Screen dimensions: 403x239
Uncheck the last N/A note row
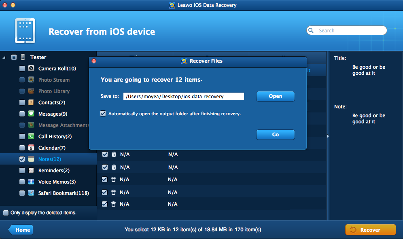104,204
